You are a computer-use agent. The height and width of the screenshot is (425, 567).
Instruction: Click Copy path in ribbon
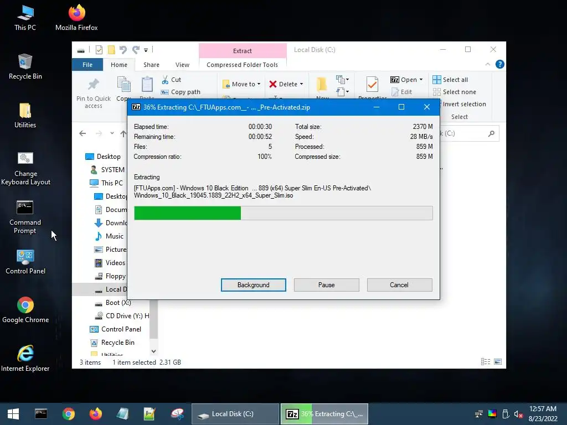point(181,92)
